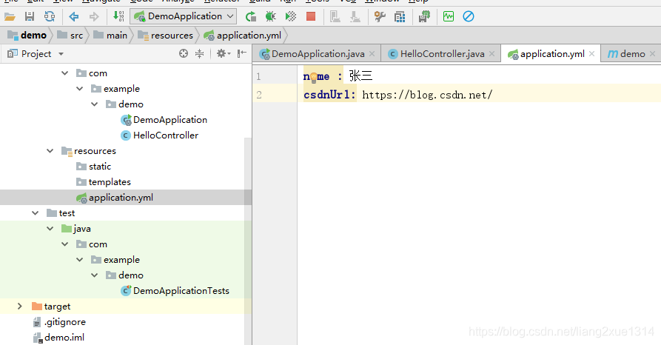Click the 张三 value on line 1
The width and height of the screenshot is (661, 345).
tap(361, 76)
